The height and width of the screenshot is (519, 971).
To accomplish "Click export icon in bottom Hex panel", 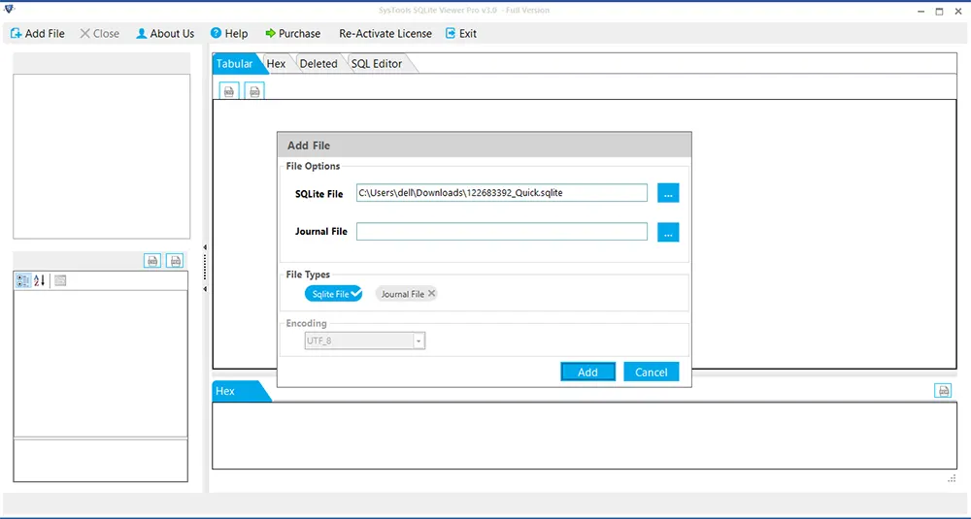I will 943,390.
